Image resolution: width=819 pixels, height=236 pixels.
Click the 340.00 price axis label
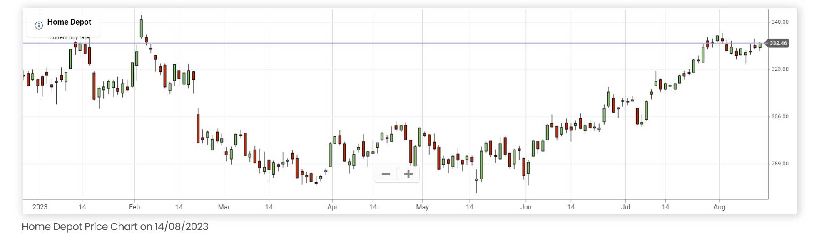780,22
